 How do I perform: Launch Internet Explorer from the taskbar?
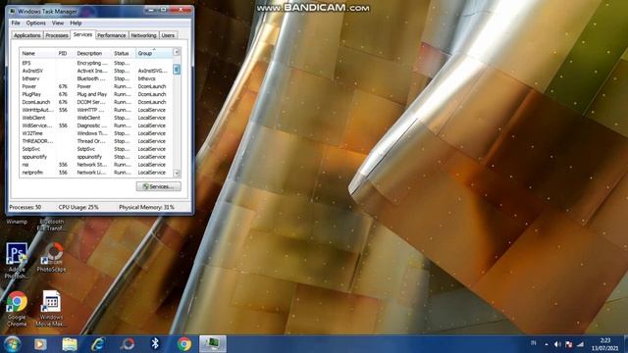tap(98, 344)
